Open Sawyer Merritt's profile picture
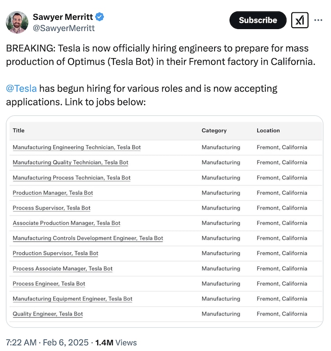The width and height of the screenshot is (331, 351). tap(17, 22)
